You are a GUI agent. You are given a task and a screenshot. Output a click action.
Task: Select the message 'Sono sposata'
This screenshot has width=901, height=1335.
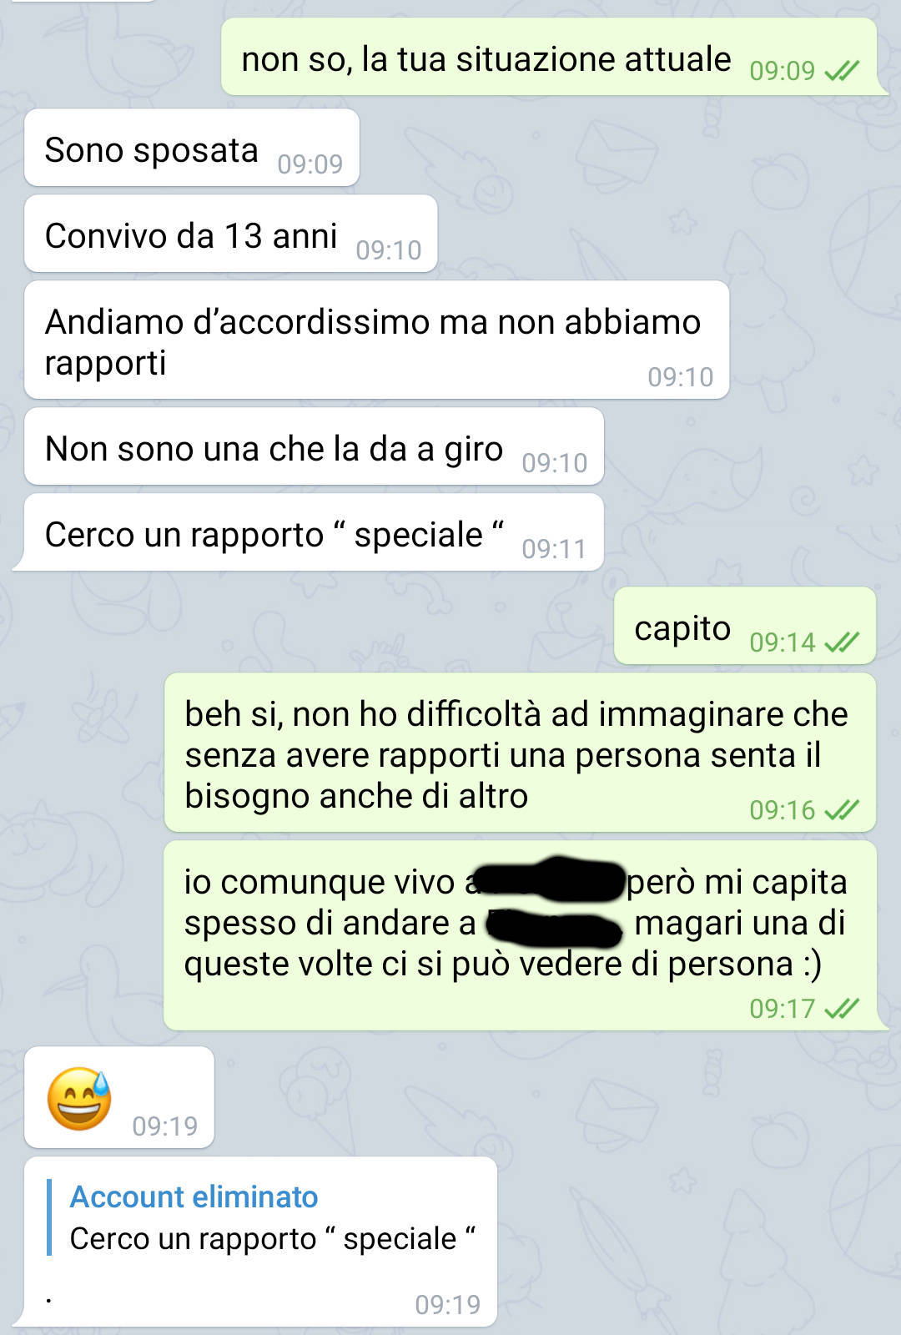tap(192, 148)
